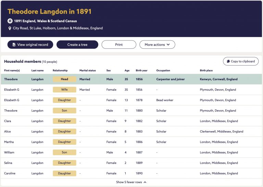Select Clara Langdon's first name
This screenshot has height=187, width=263.
pos(8,121)
